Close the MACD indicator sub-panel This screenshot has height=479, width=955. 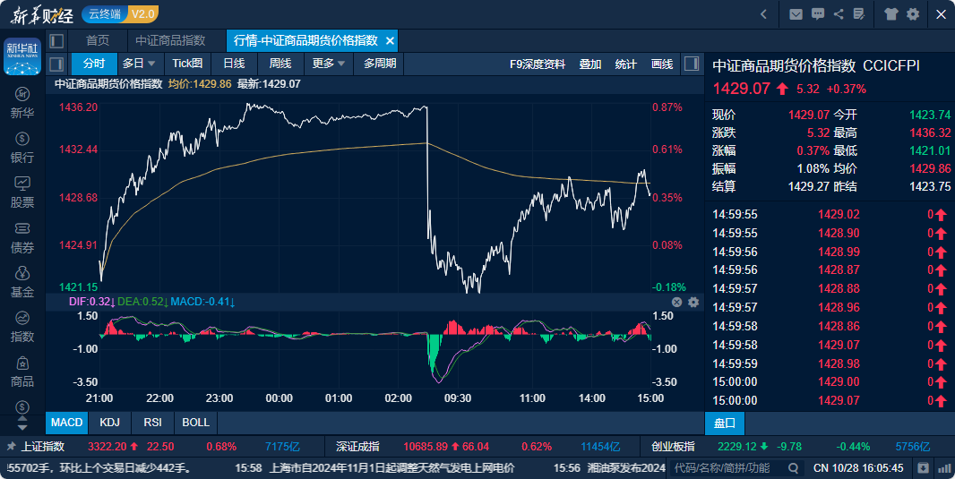coord(677,303)
